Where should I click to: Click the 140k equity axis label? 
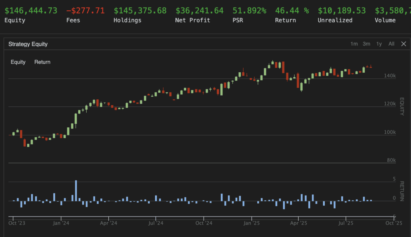tap(390, 76)
